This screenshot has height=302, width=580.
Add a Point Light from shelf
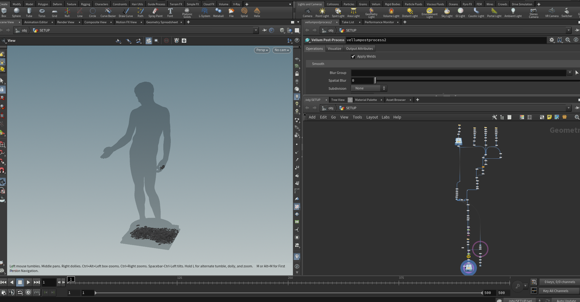[322, 12]
